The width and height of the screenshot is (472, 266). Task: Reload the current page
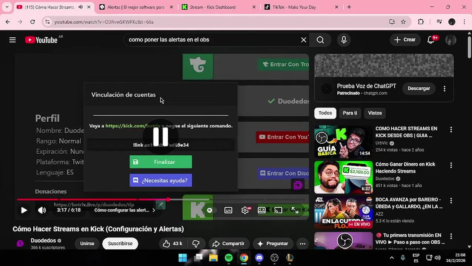click(33, 22)
